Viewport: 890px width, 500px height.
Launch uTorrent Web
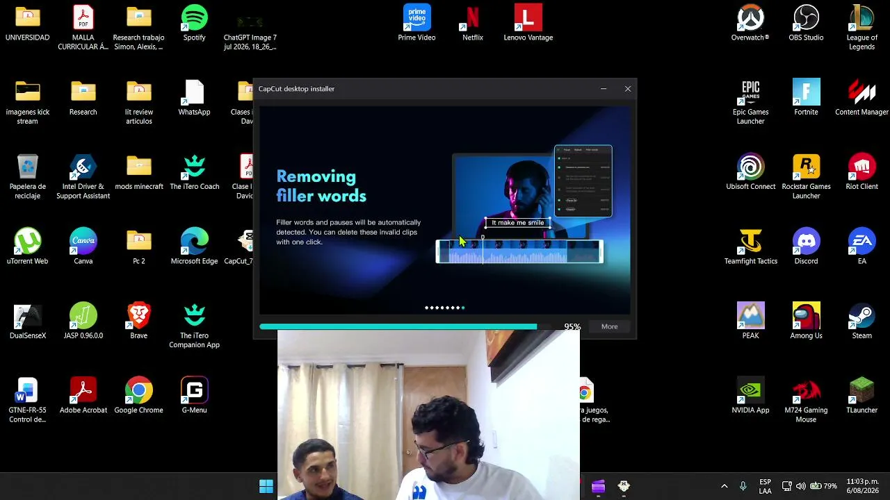(28, 247)
